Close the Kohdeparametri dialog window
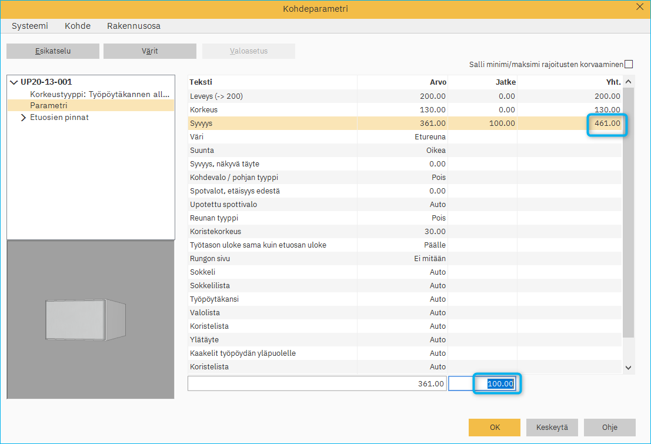This screenshot has height=444, width=651. click(640, 7)
